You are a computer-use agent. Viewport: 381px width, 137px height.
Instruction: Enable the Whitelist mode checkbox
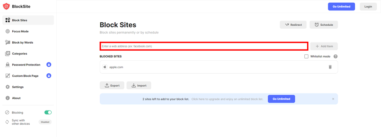[307, 56]
